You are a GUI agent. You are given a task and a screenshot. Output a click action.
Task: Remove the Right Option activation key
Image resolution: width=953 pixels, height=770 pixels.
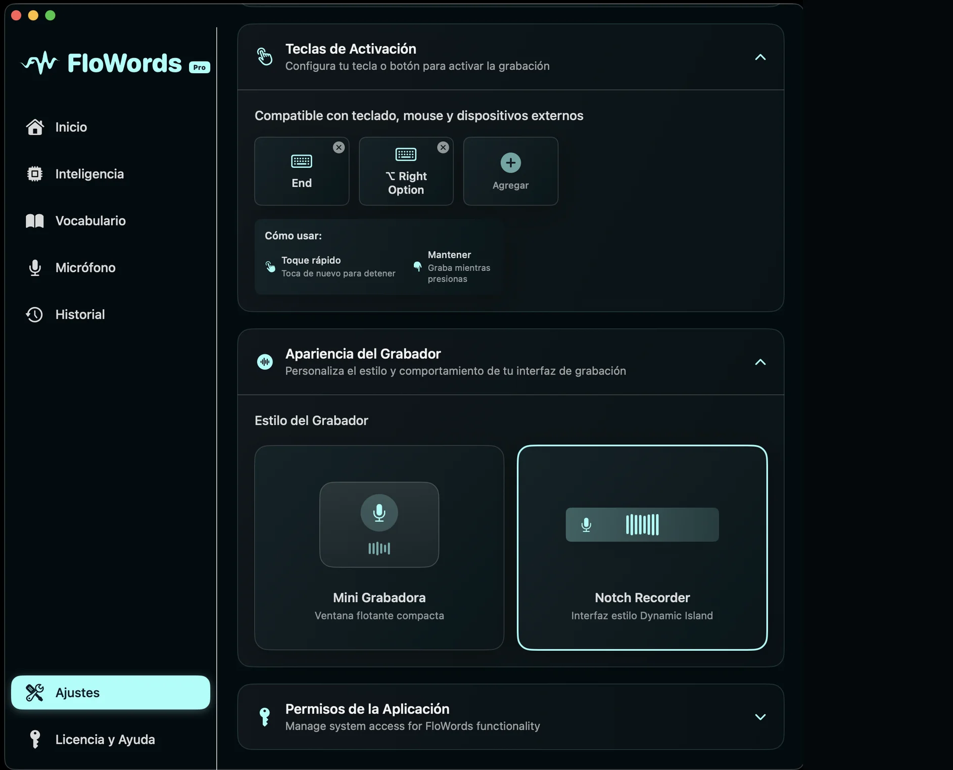[443, 148]
